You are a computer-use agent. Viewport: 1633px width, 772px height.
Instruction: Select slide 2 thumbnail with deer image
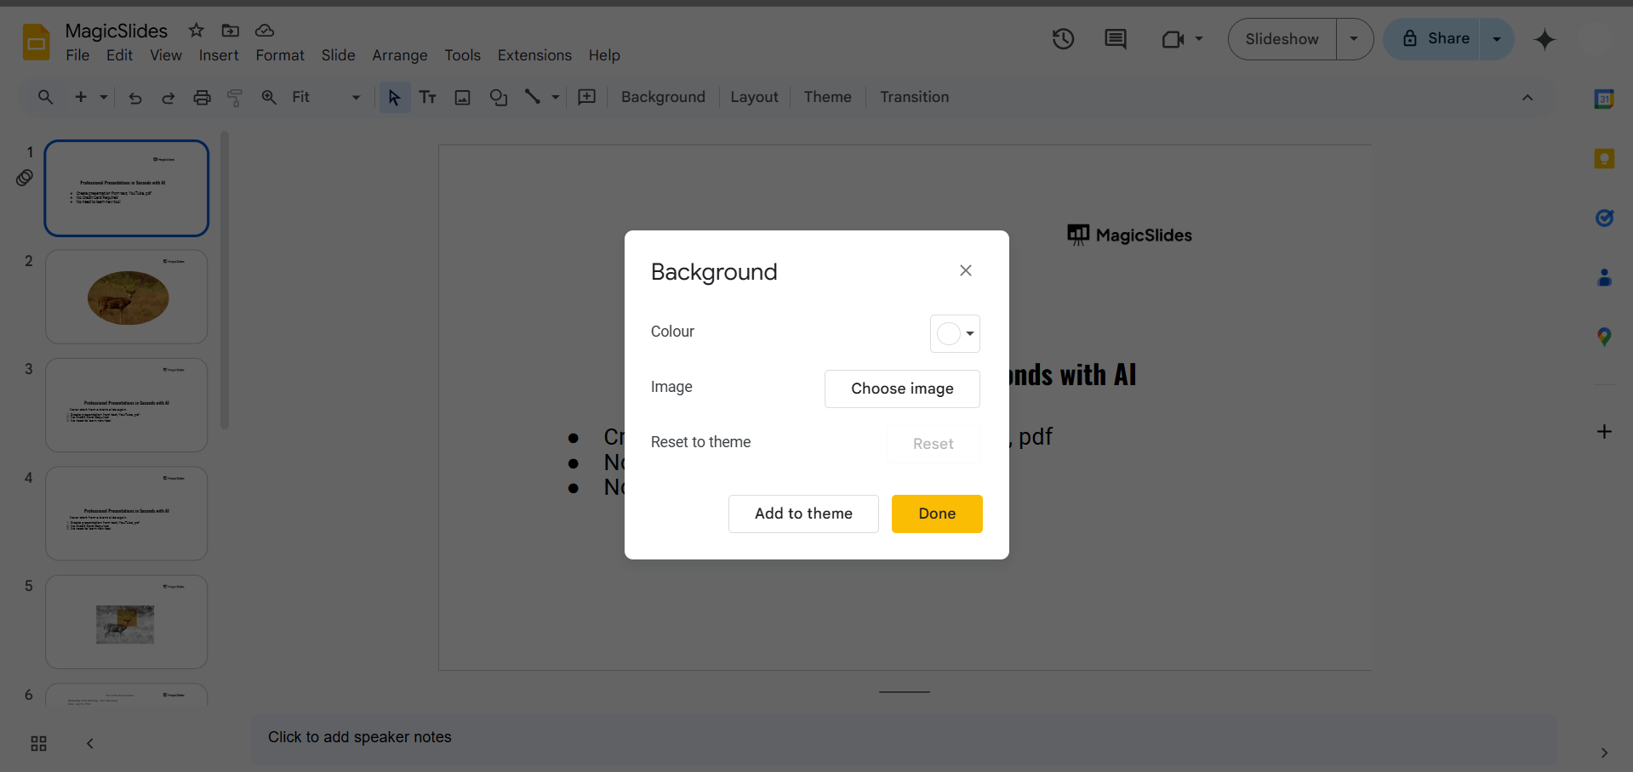(127, 297)
